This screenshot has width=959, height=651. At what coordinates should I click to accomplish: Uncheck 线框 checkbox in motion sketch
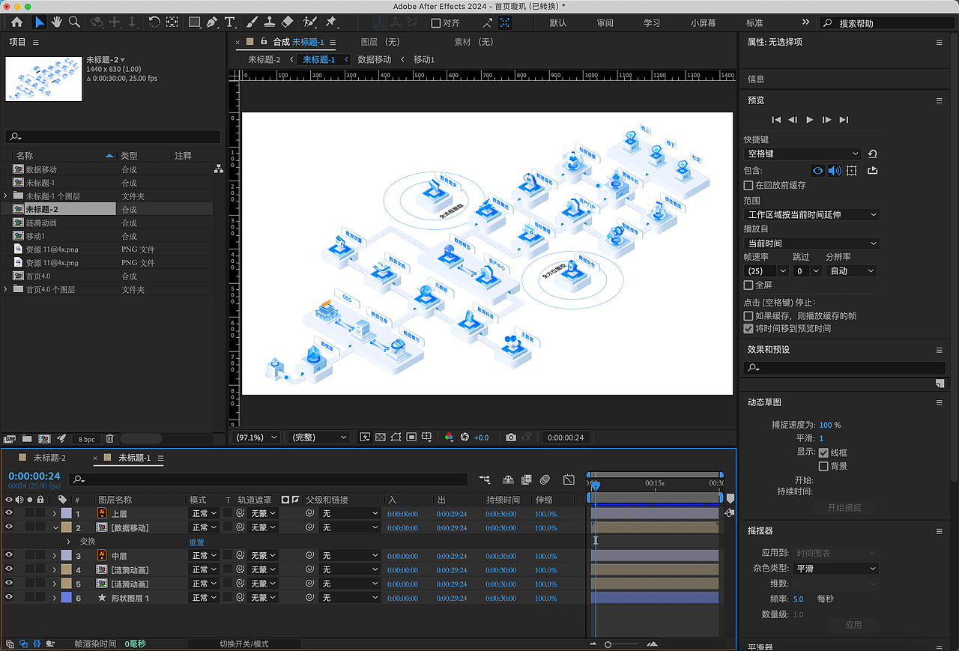coord(823,452)
